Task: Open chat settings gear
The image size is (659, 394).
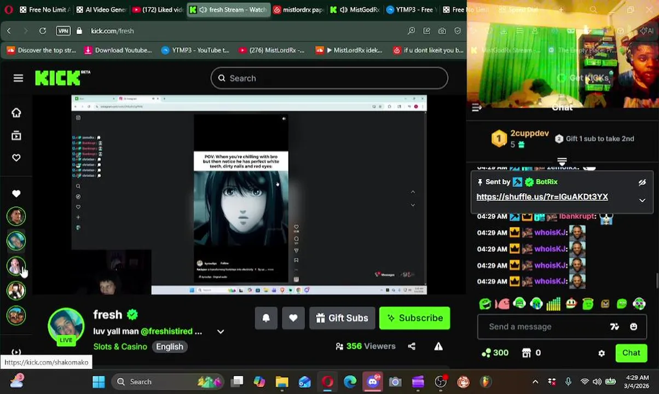Action: 602,353
